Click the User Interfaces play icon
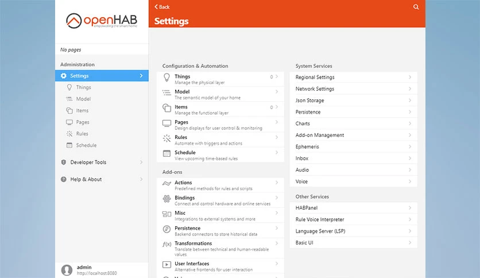This screenshot has height=278, width=480. 167,265
